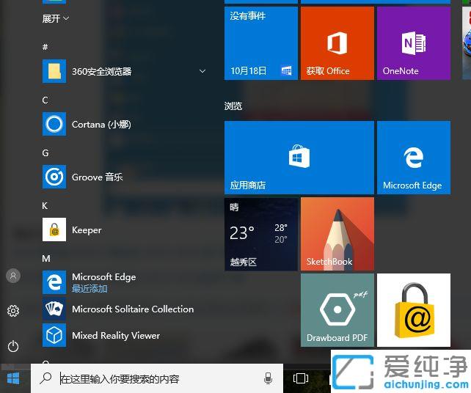
Task: Expand the app list with 展开
Action: coord(56,18)
